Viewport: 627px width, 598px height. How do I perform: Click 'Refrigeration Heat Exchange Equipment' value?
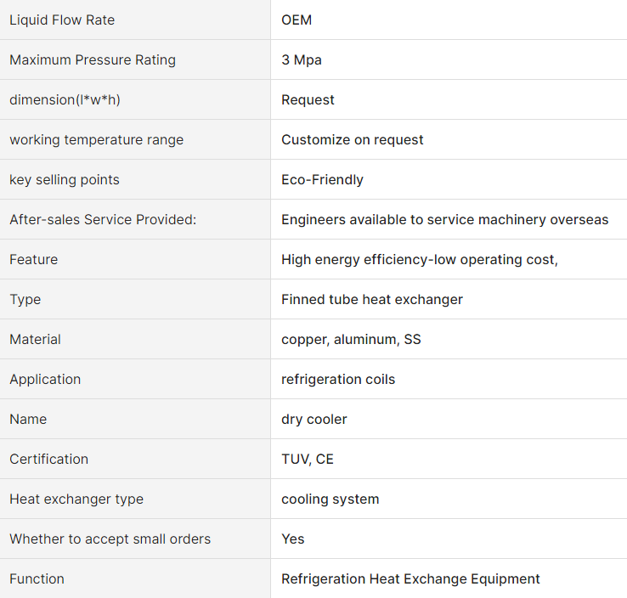(410, 578)
